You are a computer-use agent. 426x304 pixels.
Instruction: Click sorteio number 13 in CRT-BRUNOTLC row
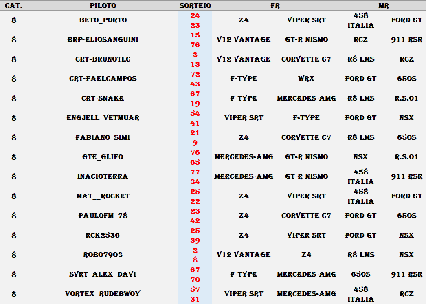pos(195,64)
